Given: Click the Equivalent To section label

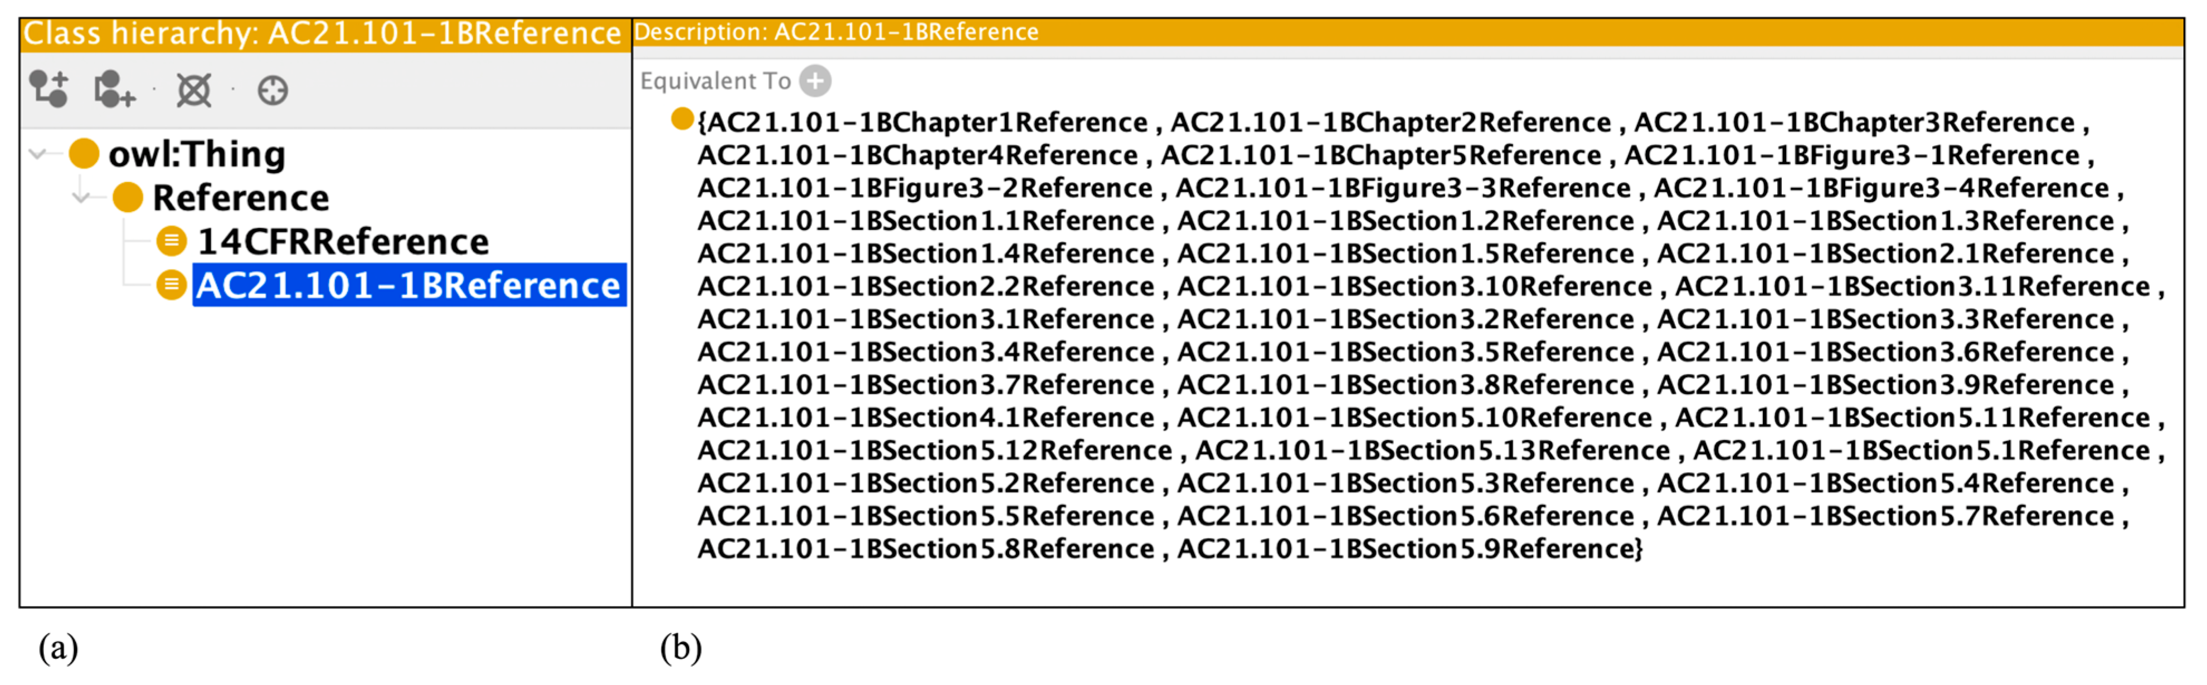Looking at the screenshot, I should pos(716,81).
